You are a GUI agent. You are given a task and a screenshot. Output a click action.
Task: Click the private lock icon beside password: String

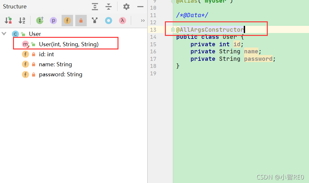coord(33,75)
